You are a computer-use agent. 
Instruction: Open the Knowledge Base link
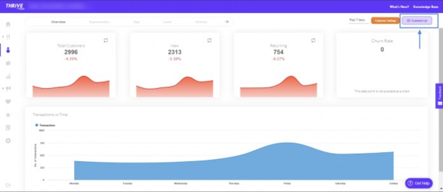tap(426, 7)
